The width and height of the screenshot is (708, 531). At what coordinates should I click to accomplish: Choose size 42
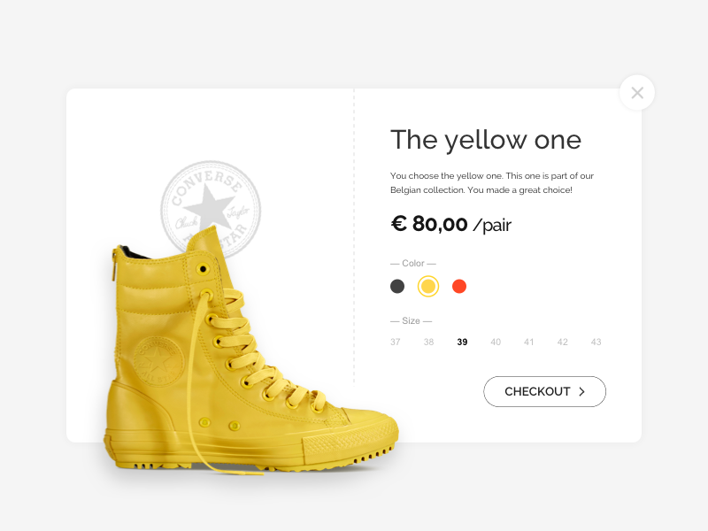[x=562, y=342]
